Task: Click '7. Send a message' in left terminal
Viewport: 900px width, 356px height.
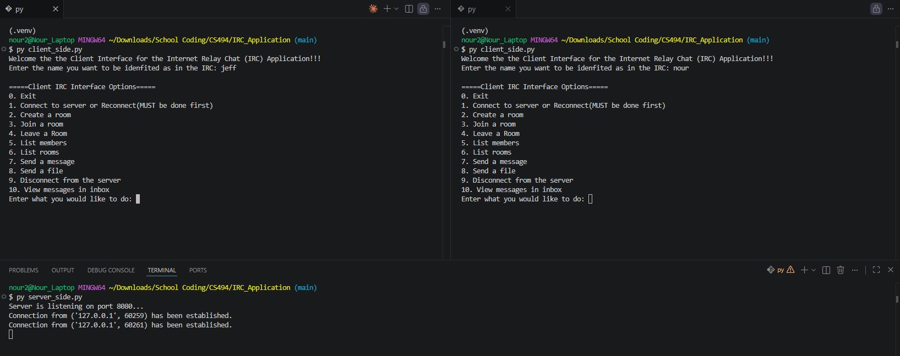Action: pos(41,162)
